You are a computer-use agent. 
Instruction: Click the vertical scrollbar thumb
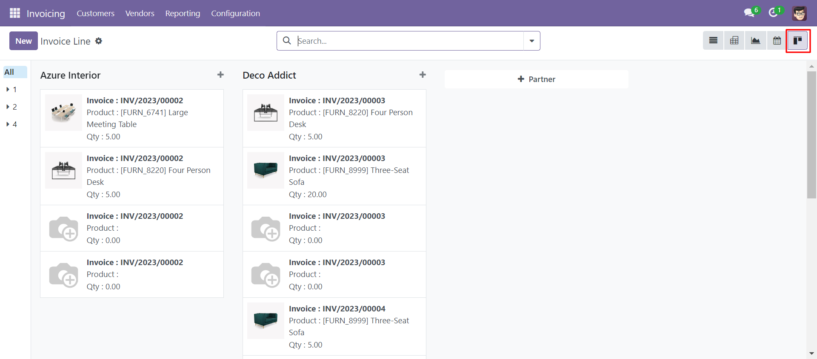tap(811, 135)
